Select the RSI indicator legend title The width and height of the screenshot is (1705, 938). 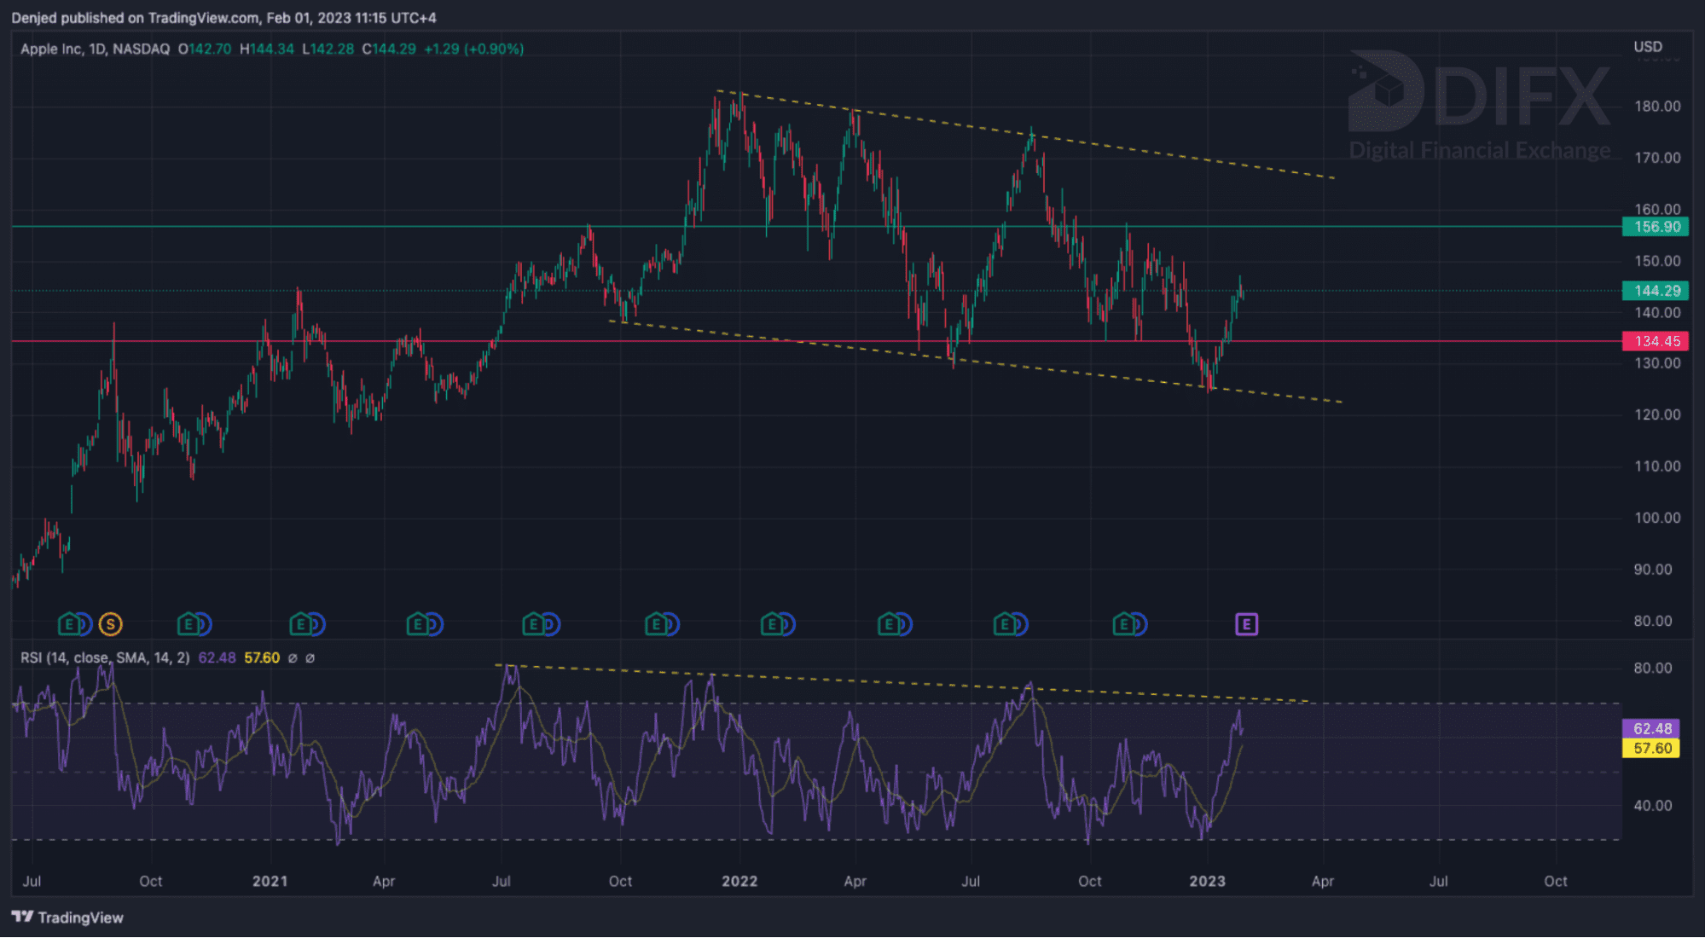coord(105,658)
